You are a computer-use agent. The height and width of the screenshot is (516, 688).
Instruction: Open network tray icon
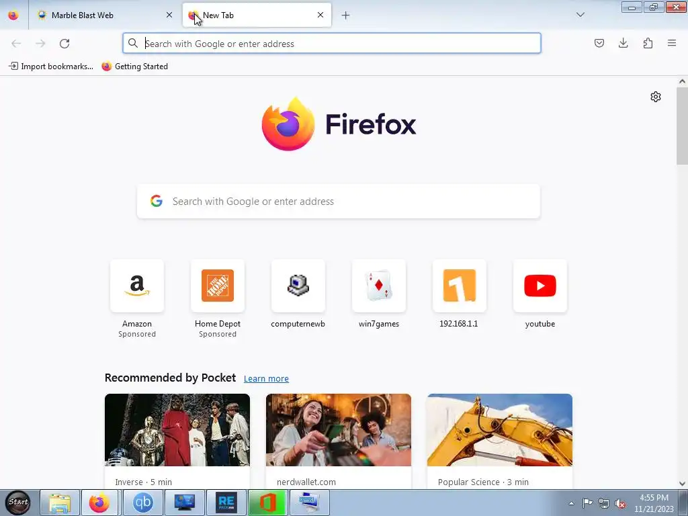pyautogui.click(x=604, y=503)
